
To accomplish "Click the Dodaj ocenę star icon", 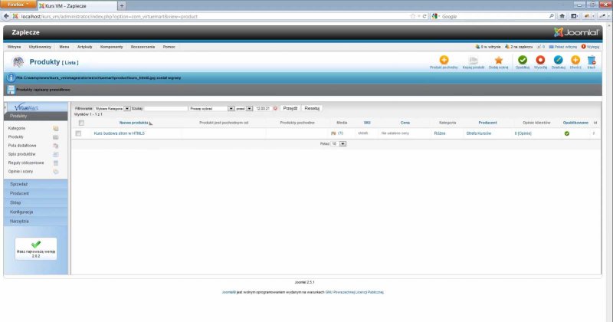I will click(x=498, y=61).
